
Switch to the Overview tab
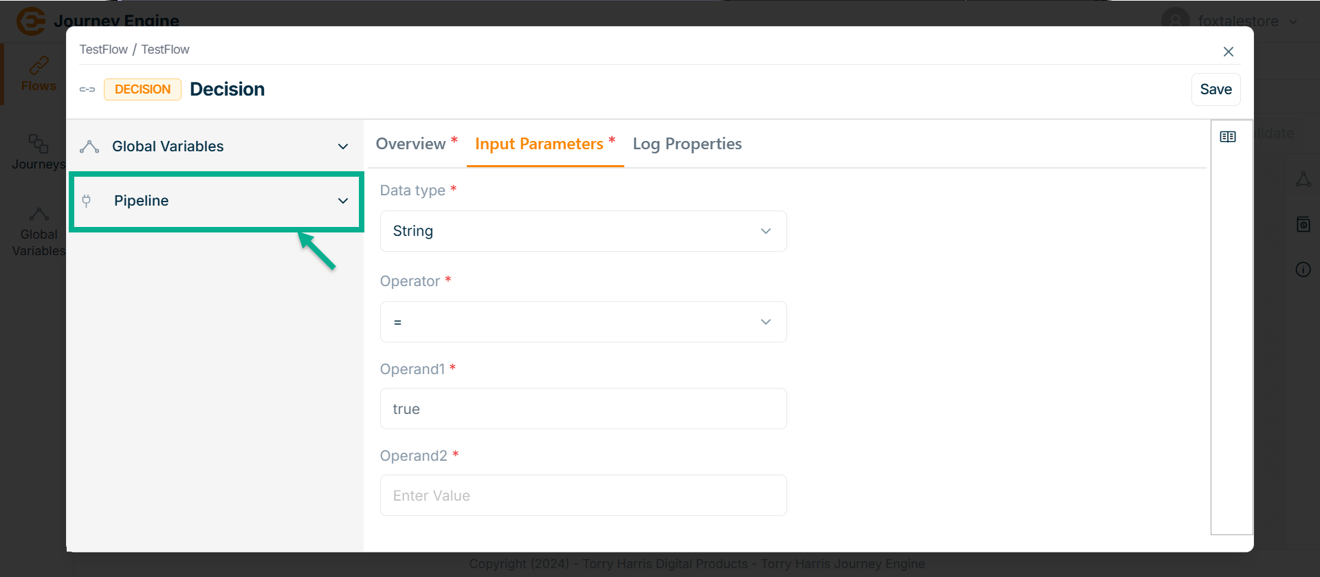click(x=411, y=144)
